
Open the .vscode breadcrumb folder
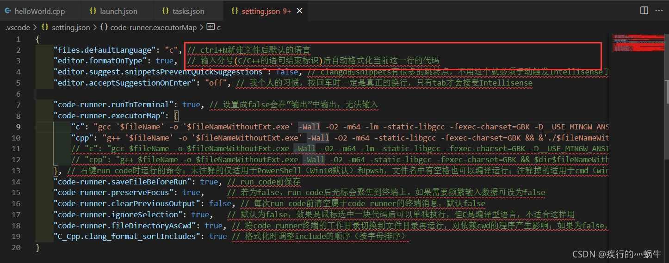[18, 28]
